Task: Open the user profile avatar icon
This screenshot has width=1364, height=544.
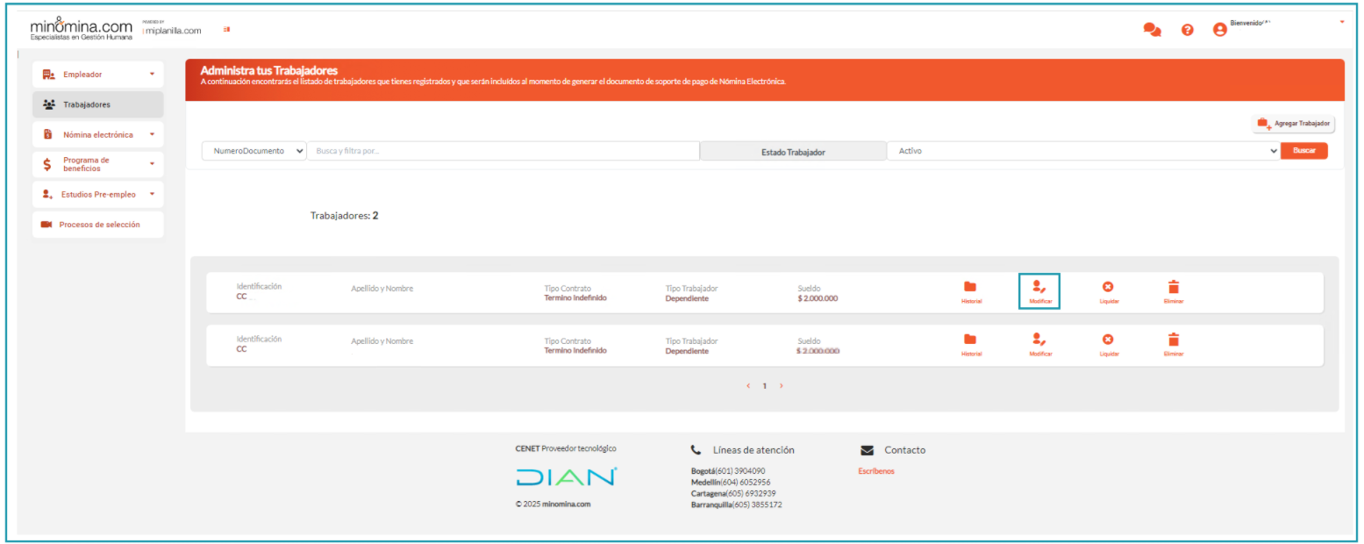Action: click(1219, 30)
